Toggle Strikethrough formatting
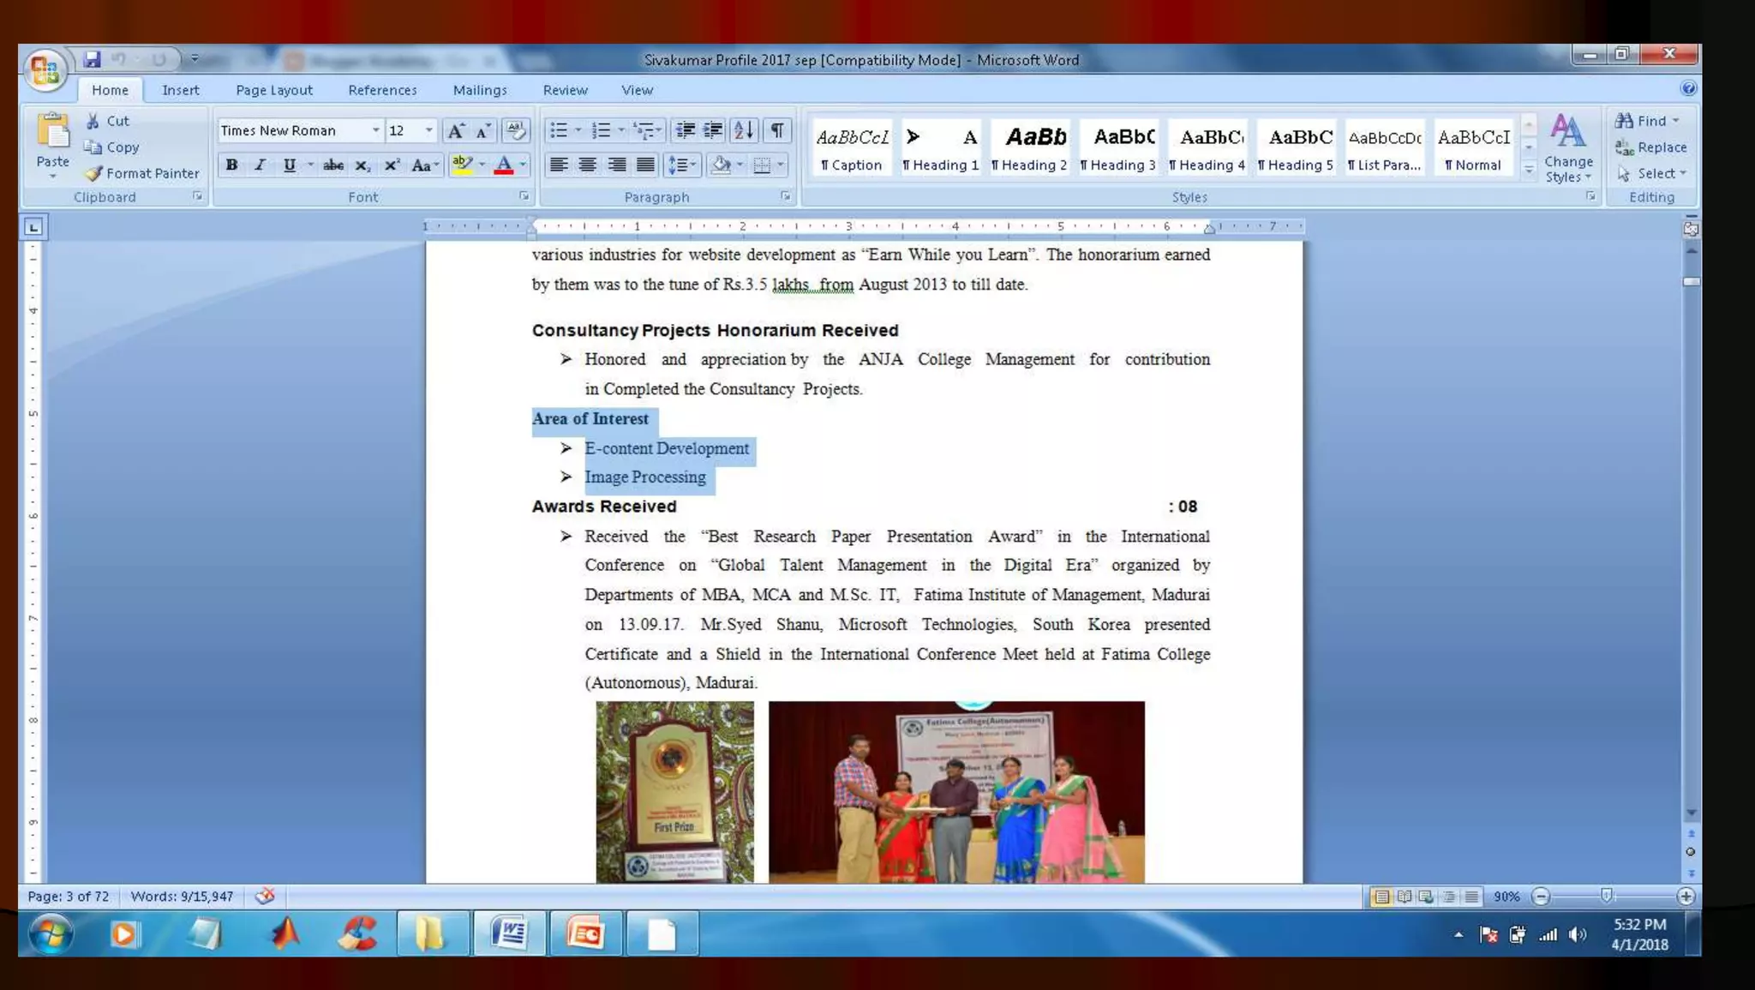This screenshot has height=990, width=1755. pyautogui.click(x=333, y=165)
